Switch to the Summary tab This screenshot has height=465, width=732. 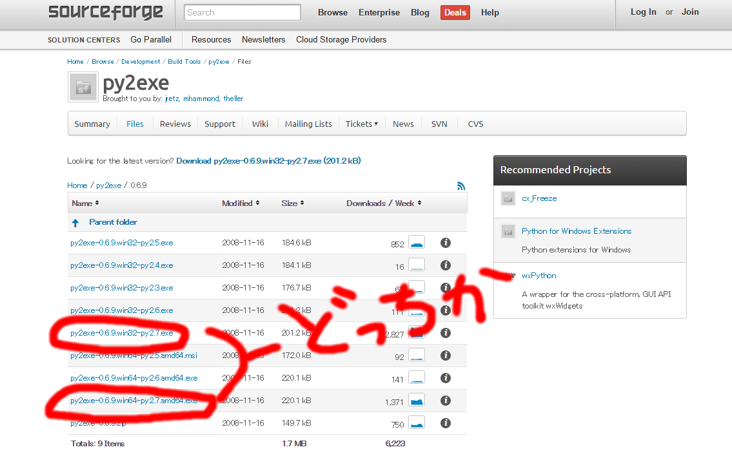click(x=92, y=124)
